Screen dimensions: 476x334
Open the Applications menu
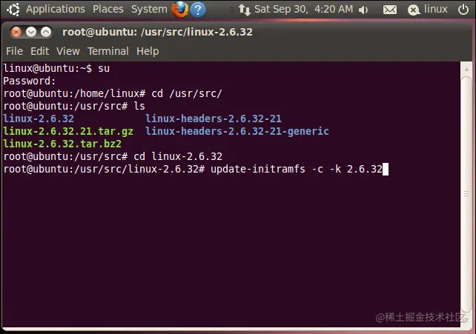pyautogui.click(x=56, y=10)
